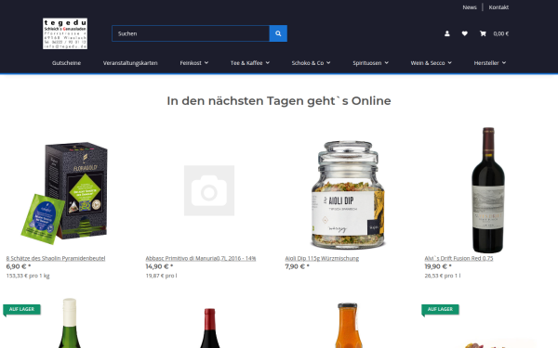This screenshot has width=558, height=348.
Task: Click the 14,90 € price text
Action: (x=159, y=266)
